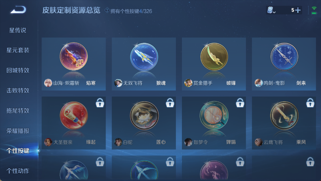Click the lock icon on 白蛇 card
Viewport: 321px width, 181px height.
[170, 103]
